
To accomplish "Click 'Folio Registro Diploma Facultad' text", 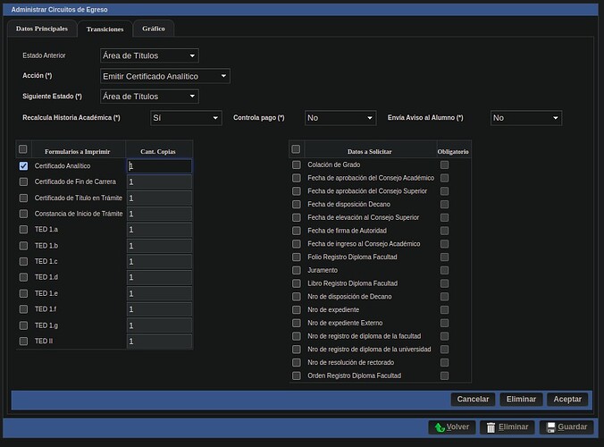I will pyautogui.click(x=352, y=257).
